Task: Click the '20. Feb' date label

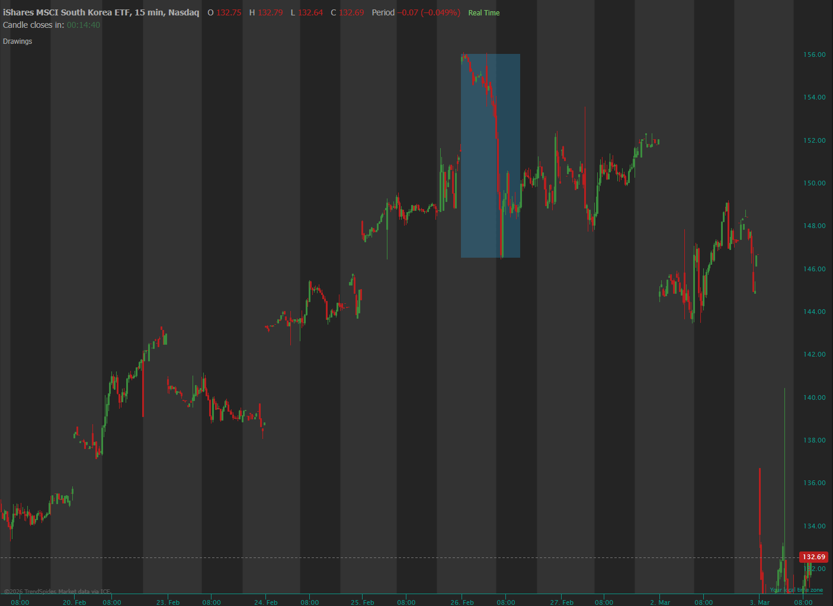Action: click(74, 602)
